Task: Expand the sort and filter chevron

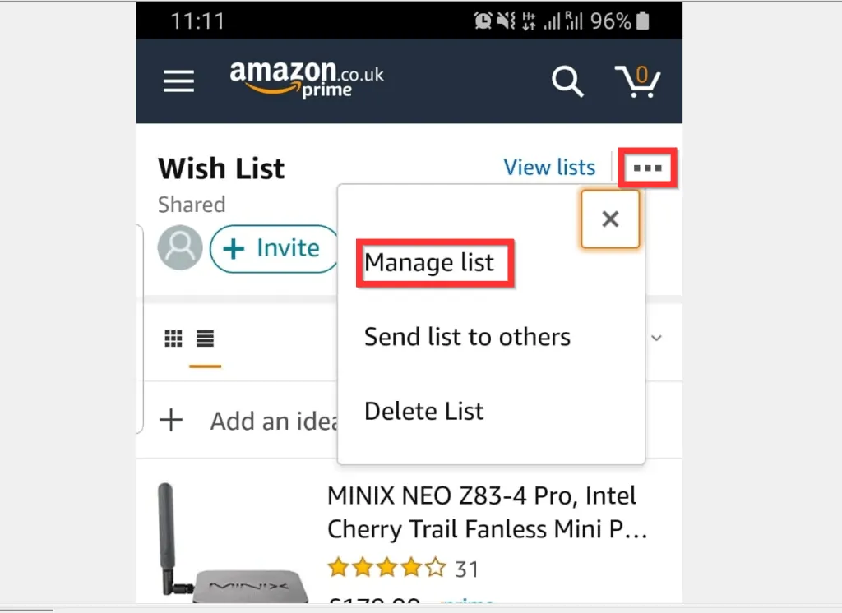Action: 656,337
